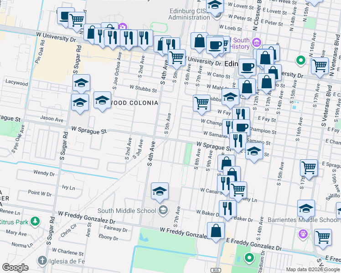This screenshot has width=341, height=273.
Task: Click the South Middle School label
Action: point(127,211)
